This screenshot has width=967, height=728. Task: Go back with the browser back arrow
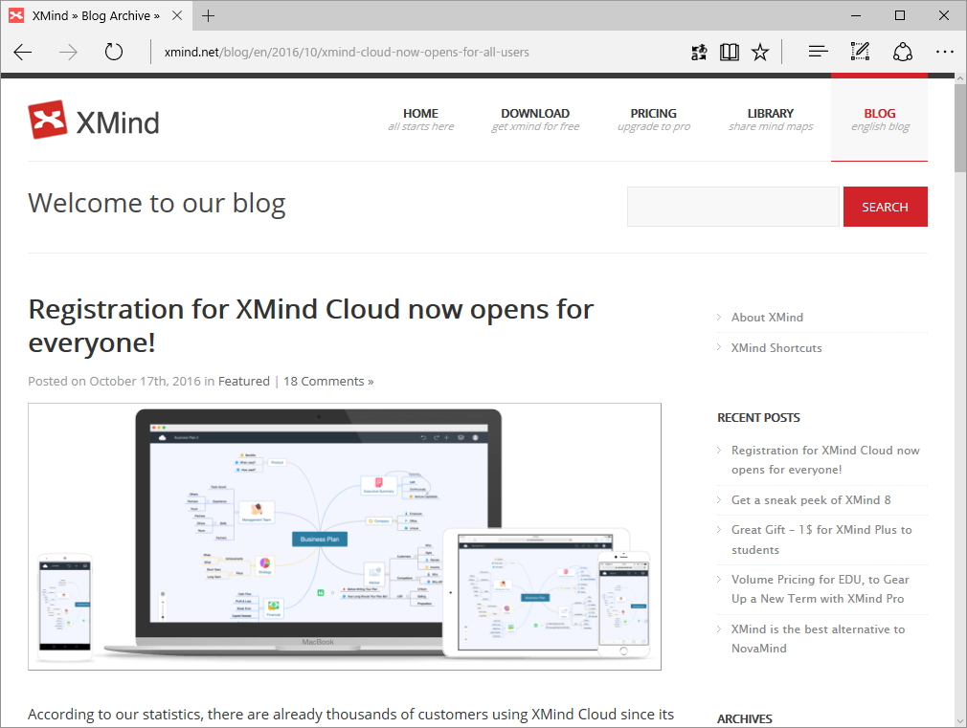click(x=23, y=53)
